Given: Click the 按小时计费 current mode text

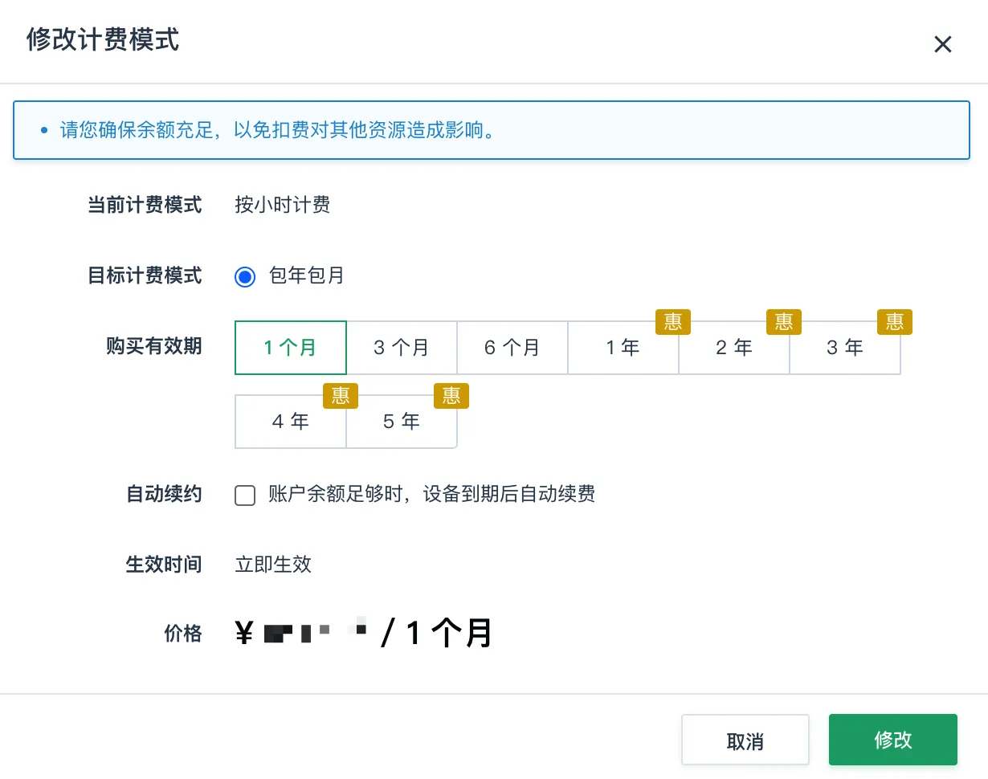Looking at the screenshot, I should click(283, 205).
